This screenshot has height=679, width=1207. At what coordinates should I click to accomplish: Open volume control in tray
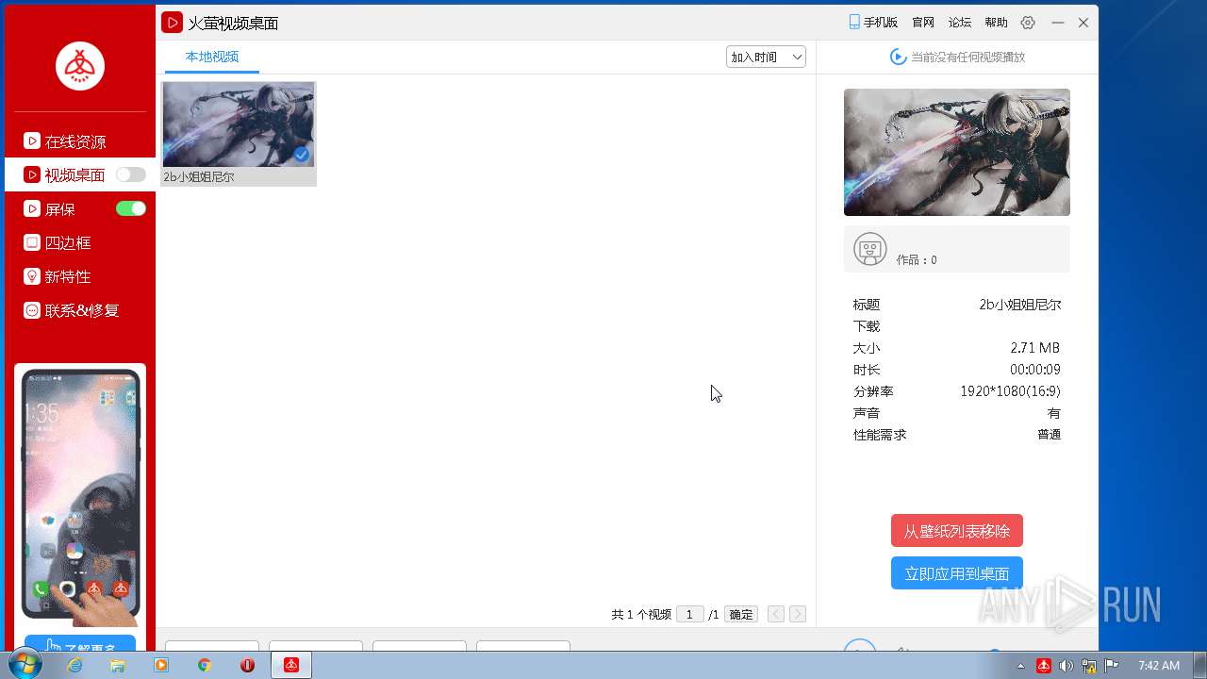tap(1066, 665)
